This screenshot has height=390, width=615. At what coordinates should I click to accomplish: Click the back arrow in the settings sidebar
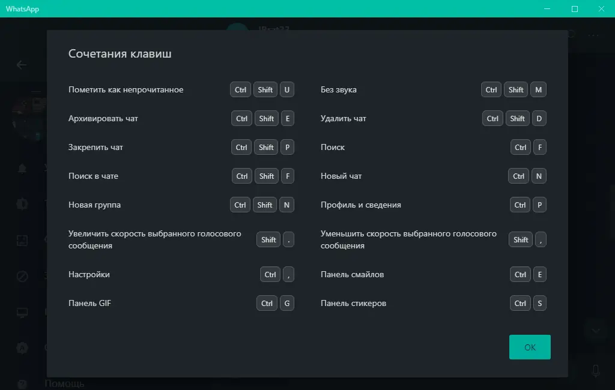coord(22,65)
